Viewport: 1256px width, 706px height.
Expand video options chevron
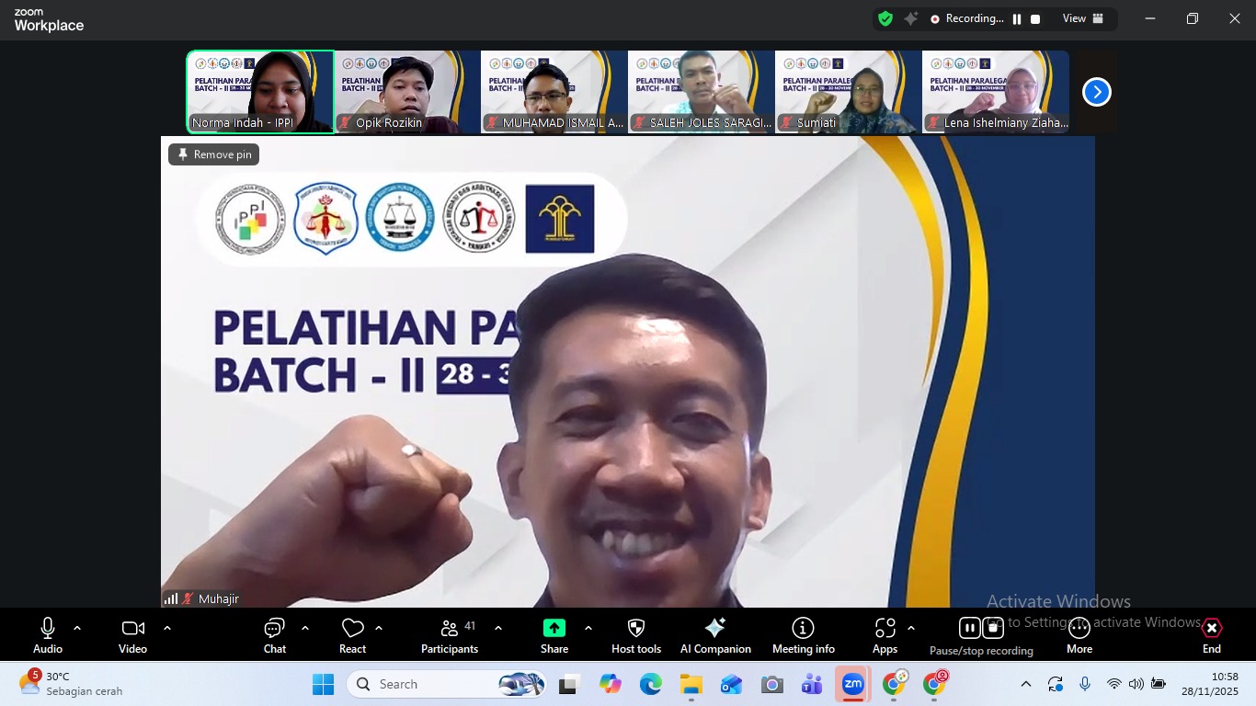click(167, 629)
